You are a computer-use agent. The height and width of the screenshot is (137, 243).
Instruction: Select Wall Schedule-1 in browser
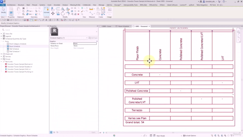coord(15,51)
